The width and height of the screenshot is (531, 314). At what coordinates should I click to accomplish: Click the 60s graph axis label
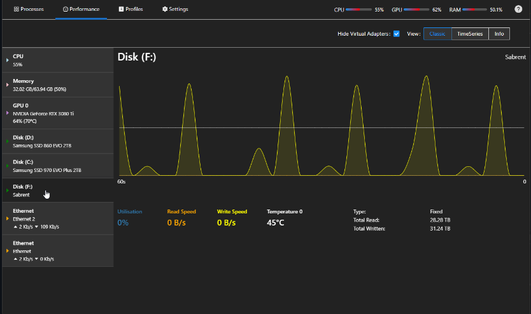pos(121,182)
